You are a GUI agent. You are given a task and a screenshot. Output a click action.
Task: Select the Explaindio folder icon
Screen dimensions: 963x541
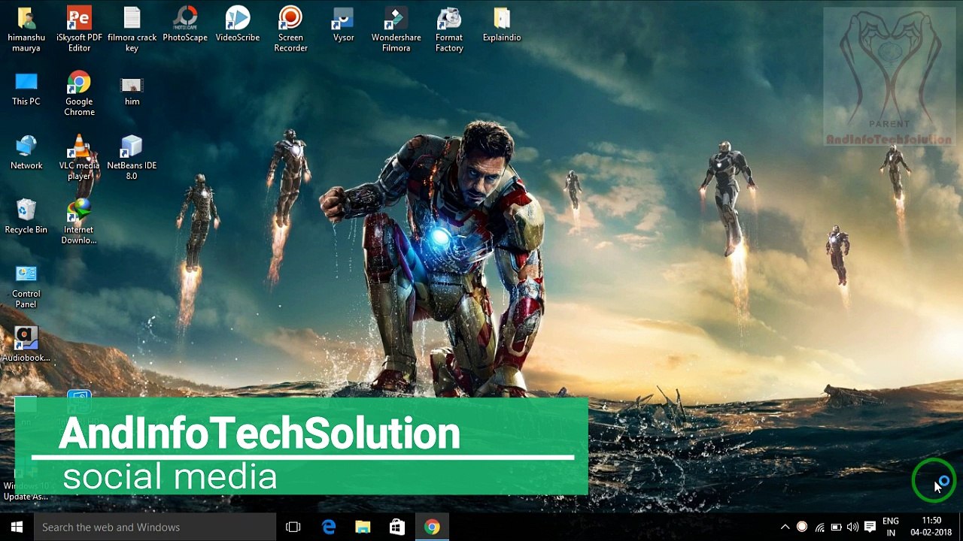[x=502, y=24]
